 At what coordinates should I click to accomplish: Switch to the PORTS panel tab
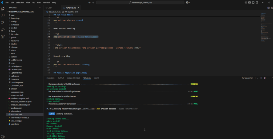pyautogui.click(x=97, y=78)
